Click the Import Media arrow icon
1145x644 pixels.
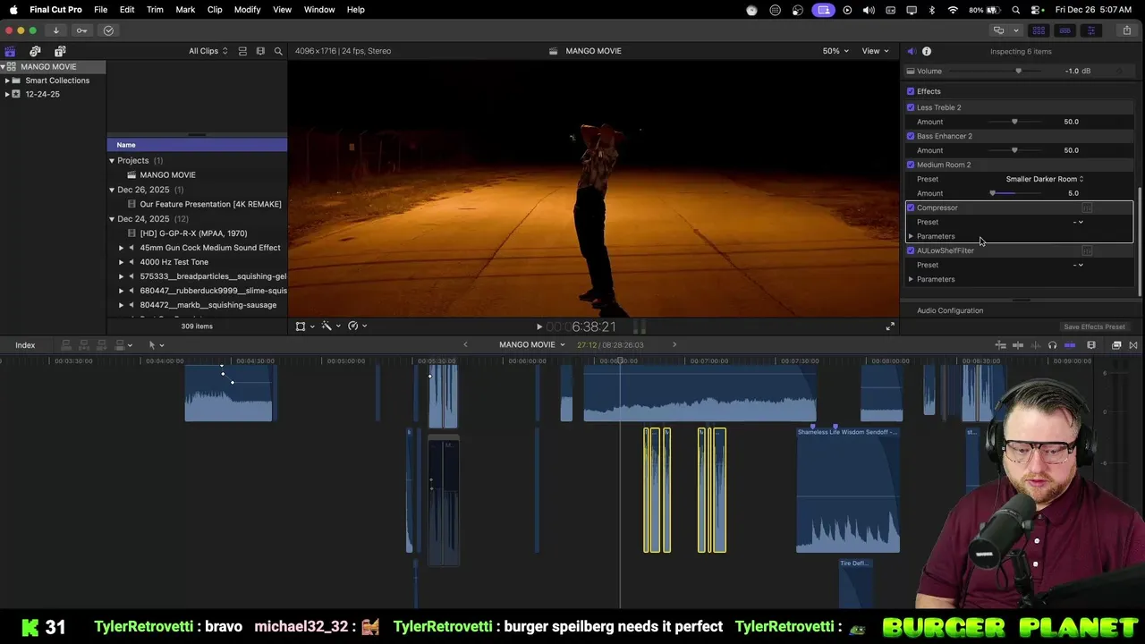(55, 30)
